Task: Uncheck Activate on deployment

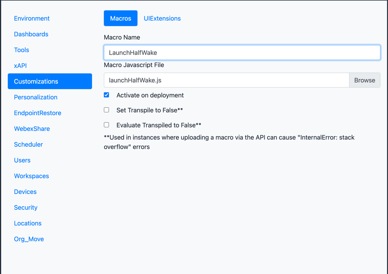Action: pos(106,95)
